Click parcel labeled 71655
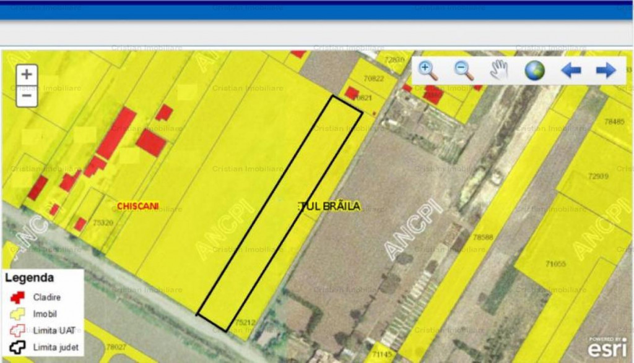This screenshot has height=363, width=634. pos(555,263)
